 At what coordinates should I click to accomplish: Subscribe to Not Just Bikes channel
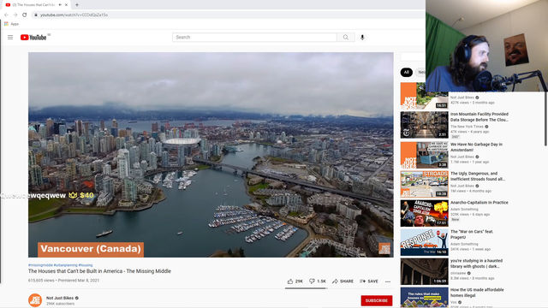[377, 300]
